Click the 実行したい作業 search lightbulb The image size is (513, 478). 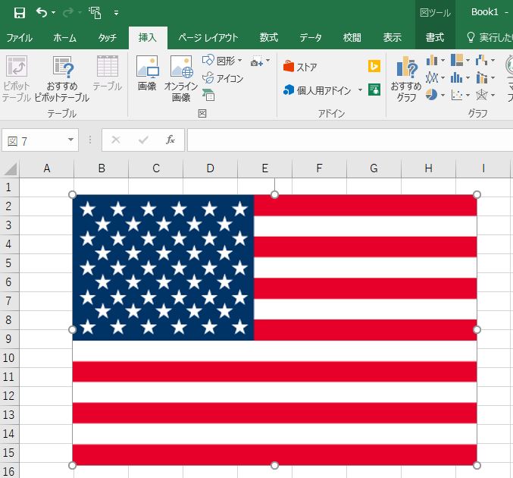click(471, 37)
